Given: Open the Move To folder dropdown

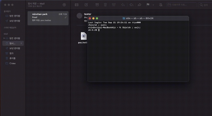Looking at the screenshot, I should click(181, 5).
